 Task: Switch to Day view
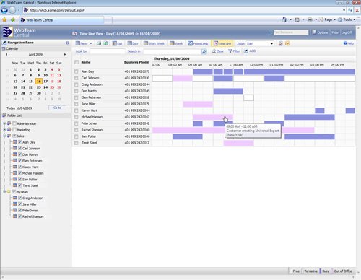coord(133,43)
